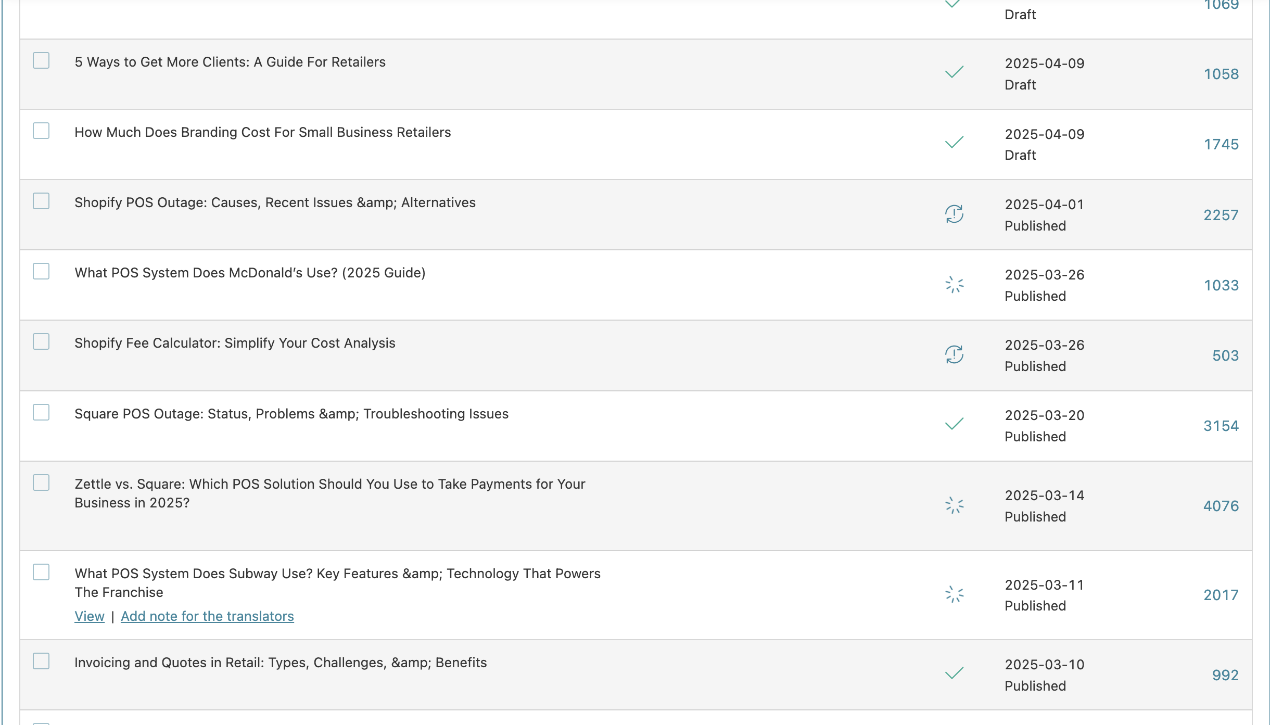Click checkmark status icon for 5 Ways to Get More Clients
The width and height of the screenshot is (1270, 725).
pos(954,72)
